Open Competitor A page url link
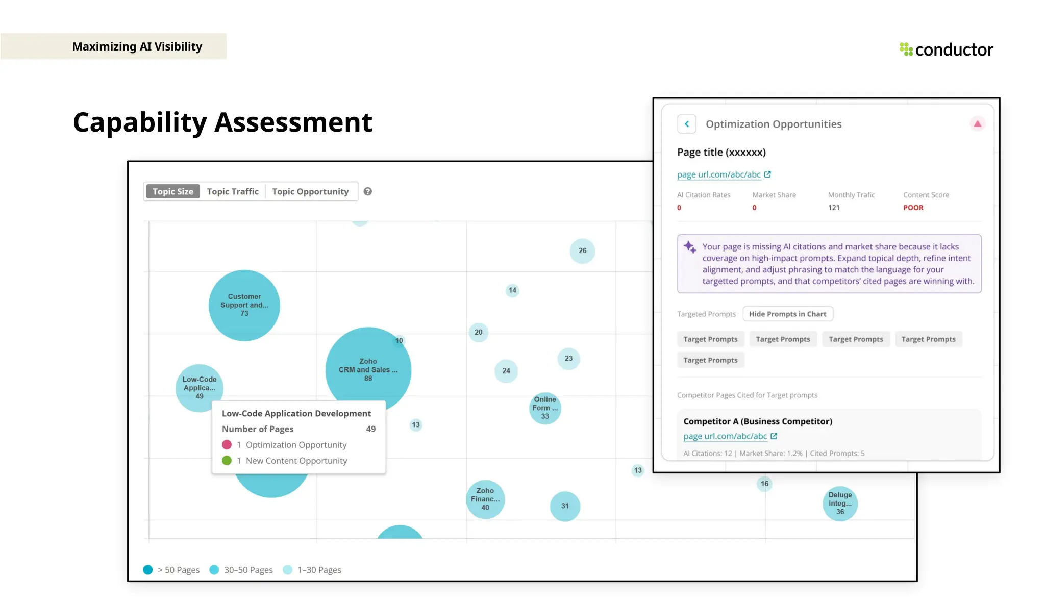Viewport: 1045px width, 603px height. click(x=725, y=436)
